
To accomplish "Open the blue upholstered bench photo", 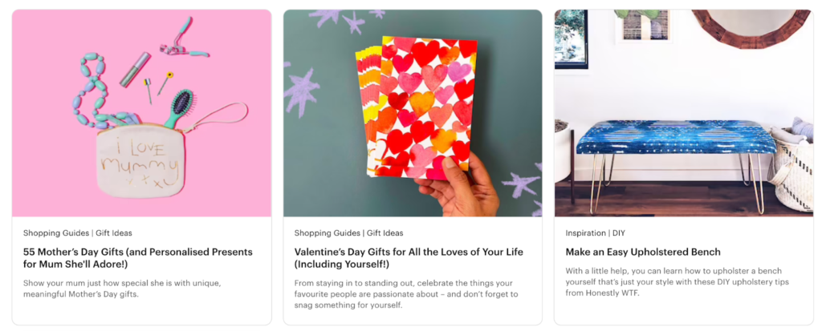I will point(683,113).
